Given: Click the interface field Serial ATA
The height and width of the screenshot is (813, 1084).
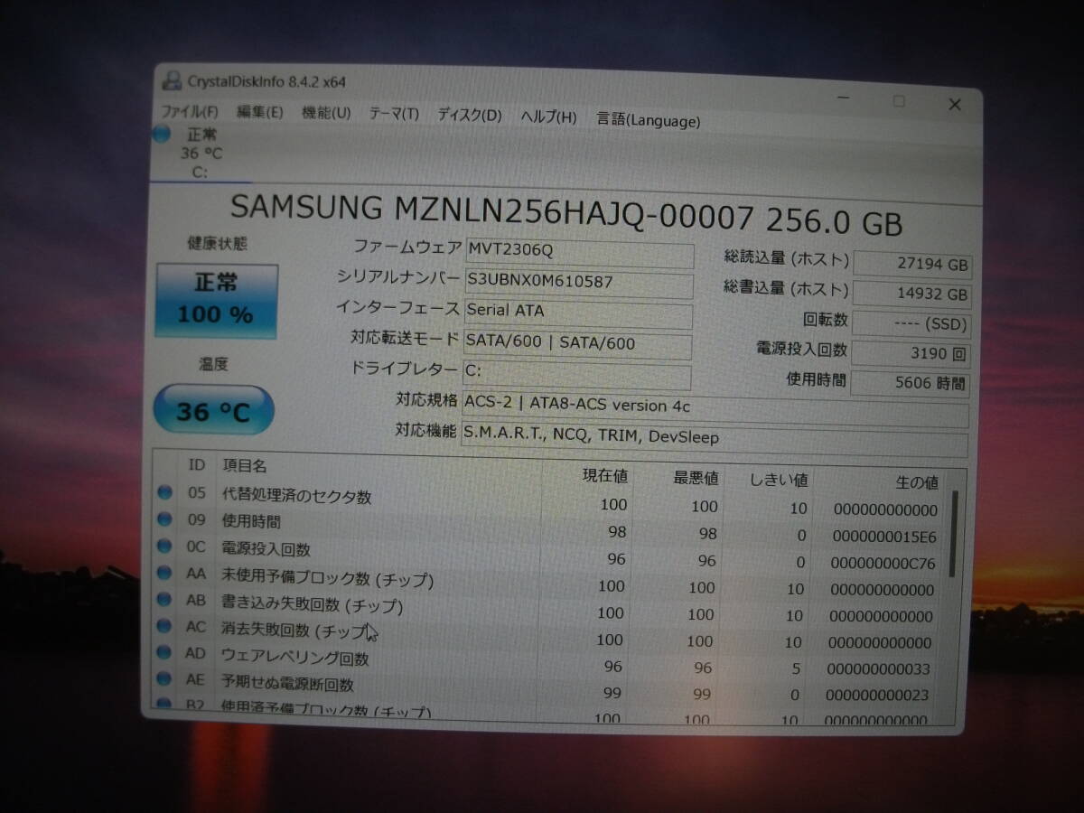Looking at the screenshot, I should 578,313.
